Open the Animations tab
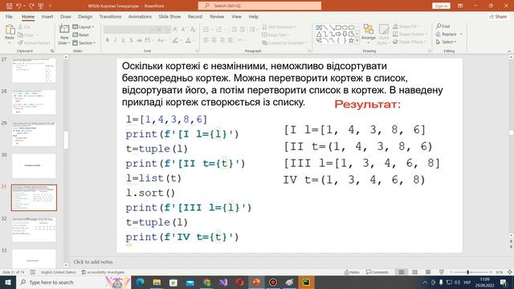The image size is (514, 289). pyautogui.click(x=140, y=16)
